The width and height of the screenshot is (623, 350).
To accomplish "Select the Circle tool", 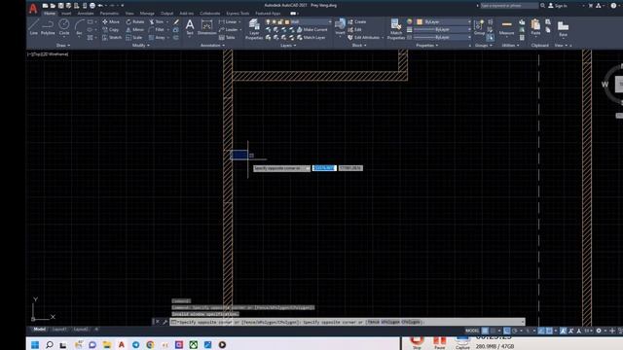I will (64, 27).
